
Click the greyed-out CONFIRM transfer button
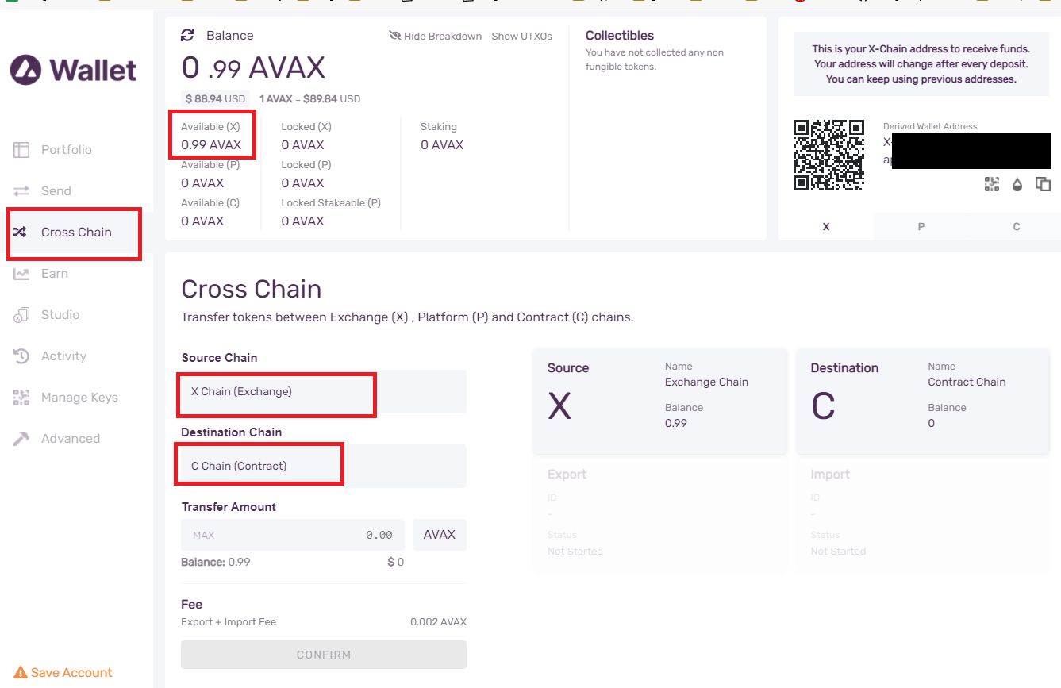click(324, 655)
